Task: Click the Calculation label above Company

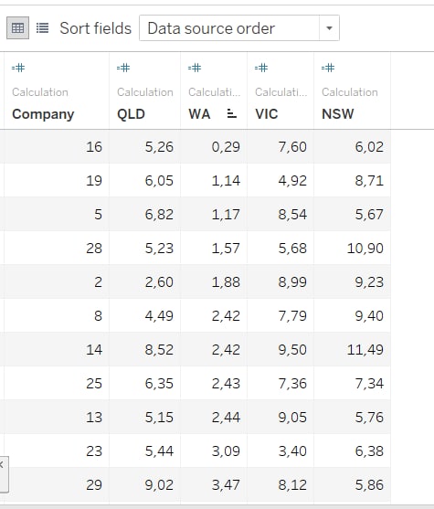Action: click(40, 92)
